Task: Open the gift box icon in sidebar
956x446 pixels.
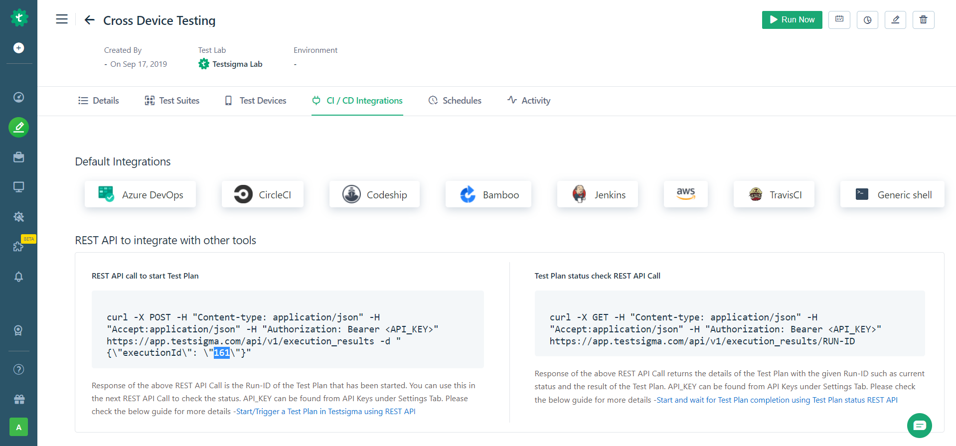Action: [x=19, y=399]
